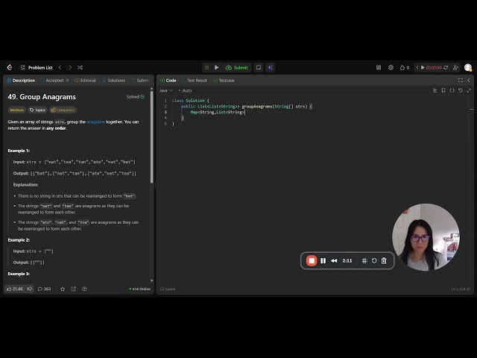This screenshot has width=477, height=358.
Task: Restart the recording icon
Action: [374, 260]
